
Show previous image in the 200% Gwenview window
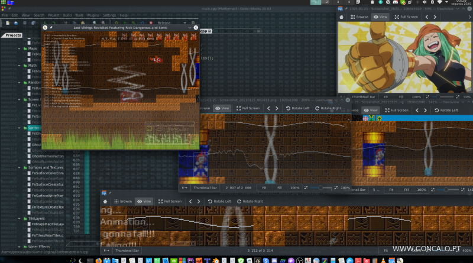click(x=268, y=108)
